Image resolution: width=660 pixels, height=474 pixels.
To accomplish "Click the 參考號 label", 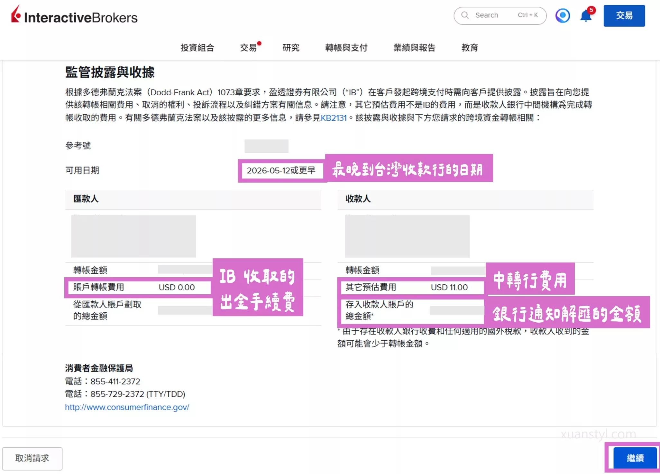I will (78, 146).
